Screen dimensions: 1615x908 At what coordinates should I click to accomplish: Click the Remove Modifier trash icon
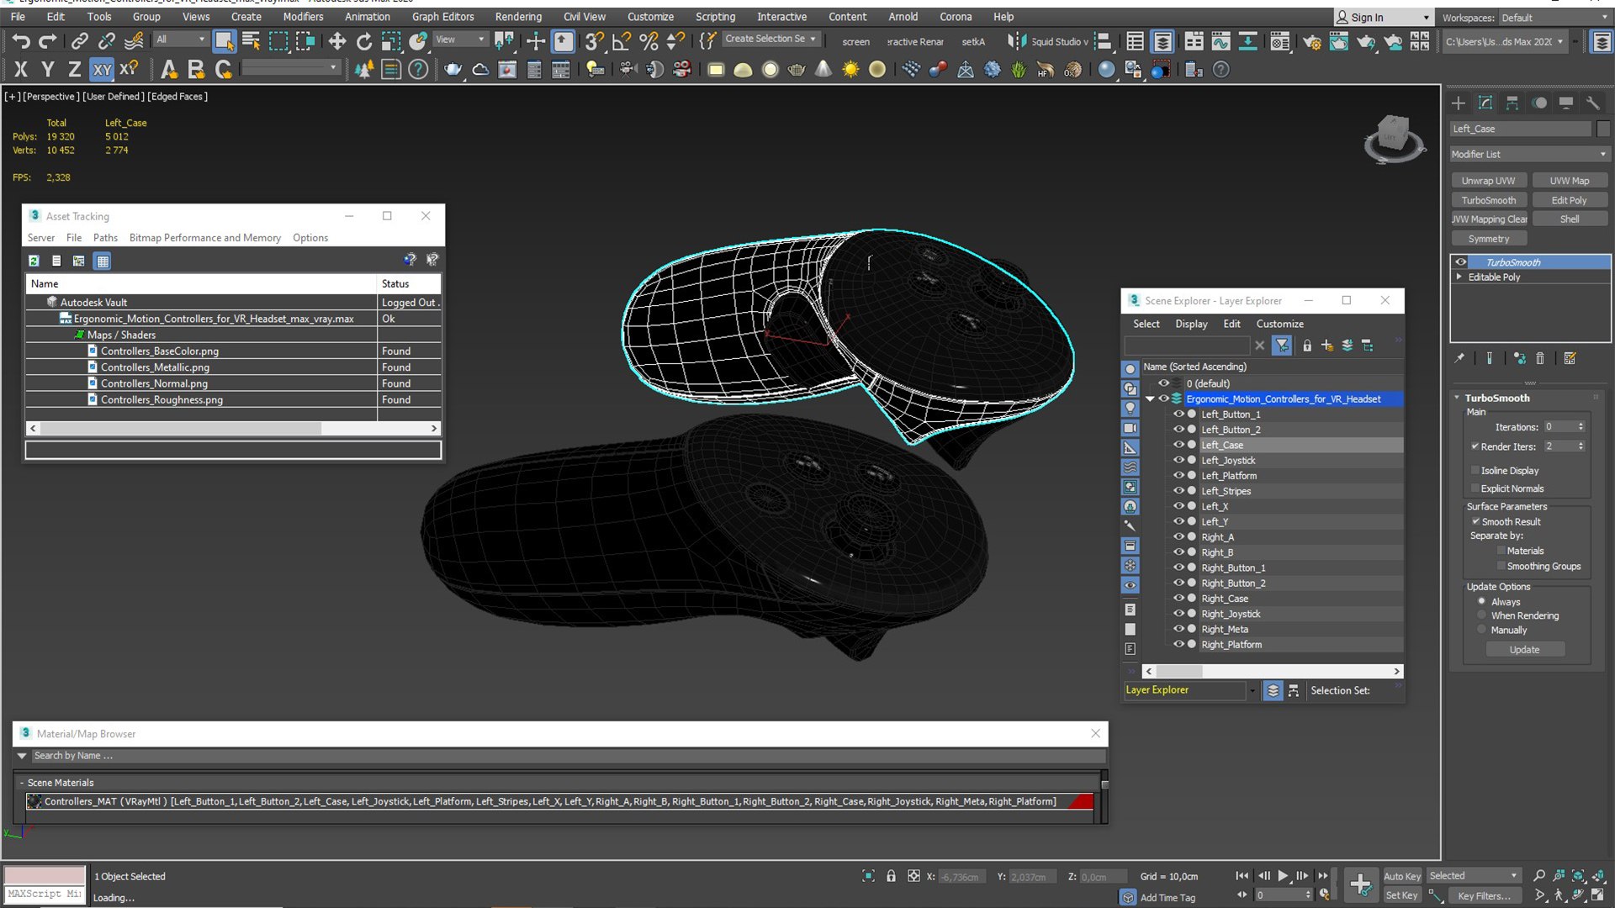coord(1540,358)
